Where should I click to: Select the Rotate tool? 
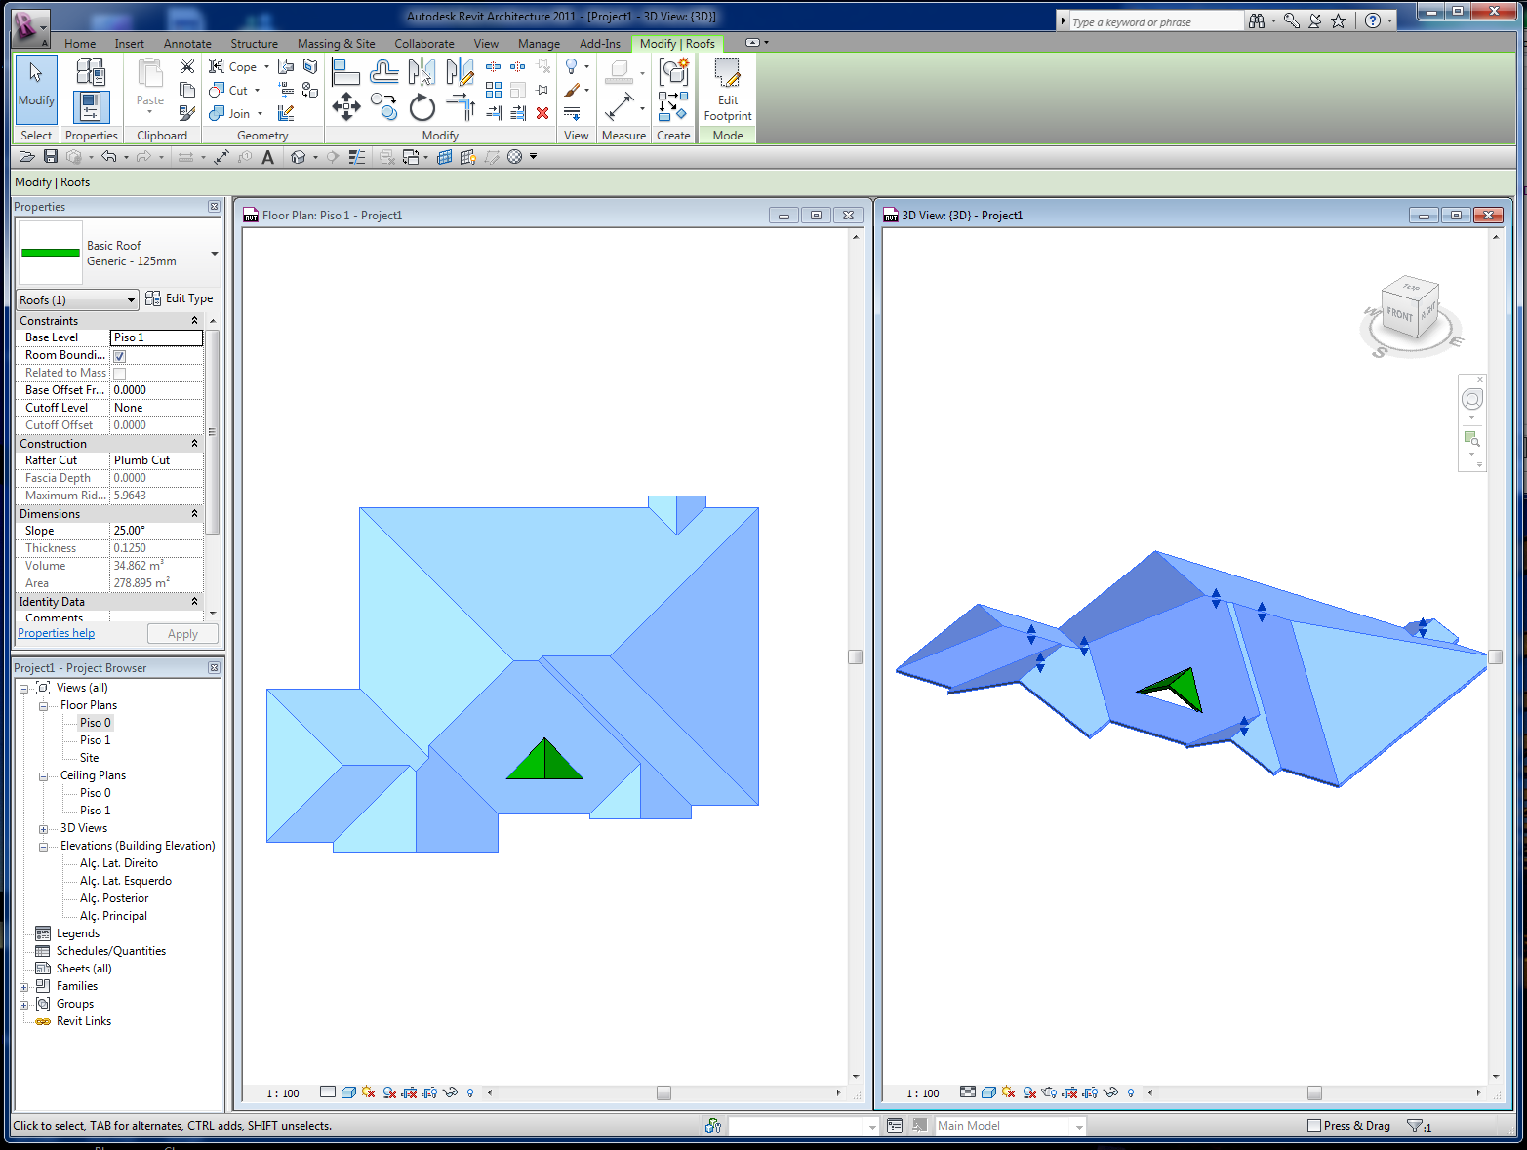coord(422,106)
